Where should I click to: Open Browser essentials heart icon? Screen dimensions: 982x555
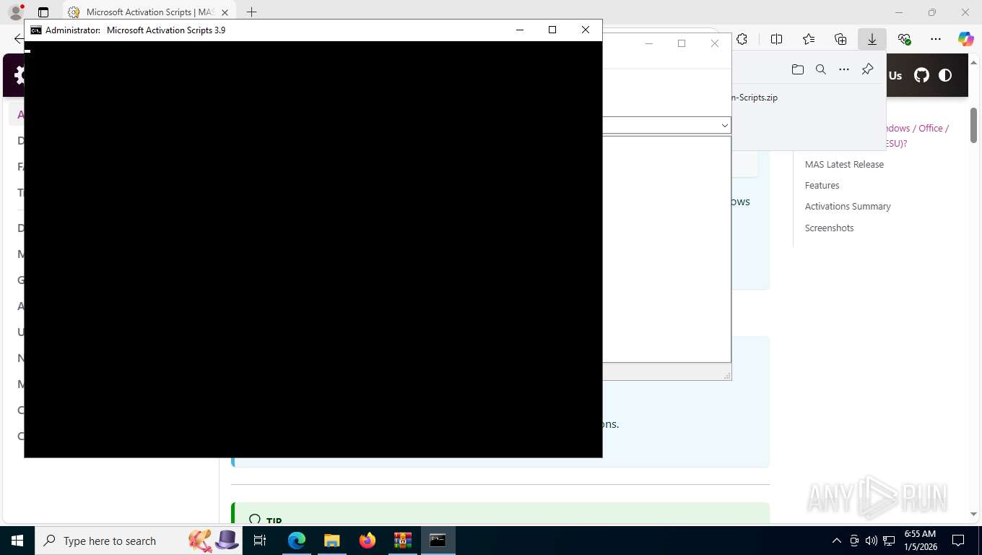point(904,39)
